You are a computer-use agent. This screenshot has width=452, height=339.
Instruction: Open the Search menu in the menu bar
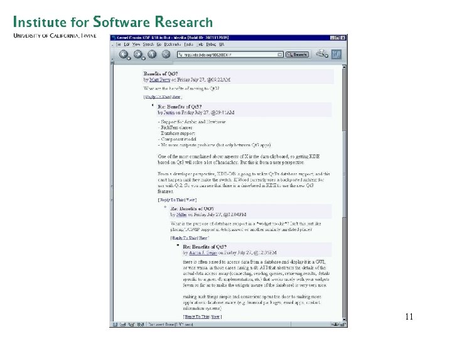(x=148, y=45)
